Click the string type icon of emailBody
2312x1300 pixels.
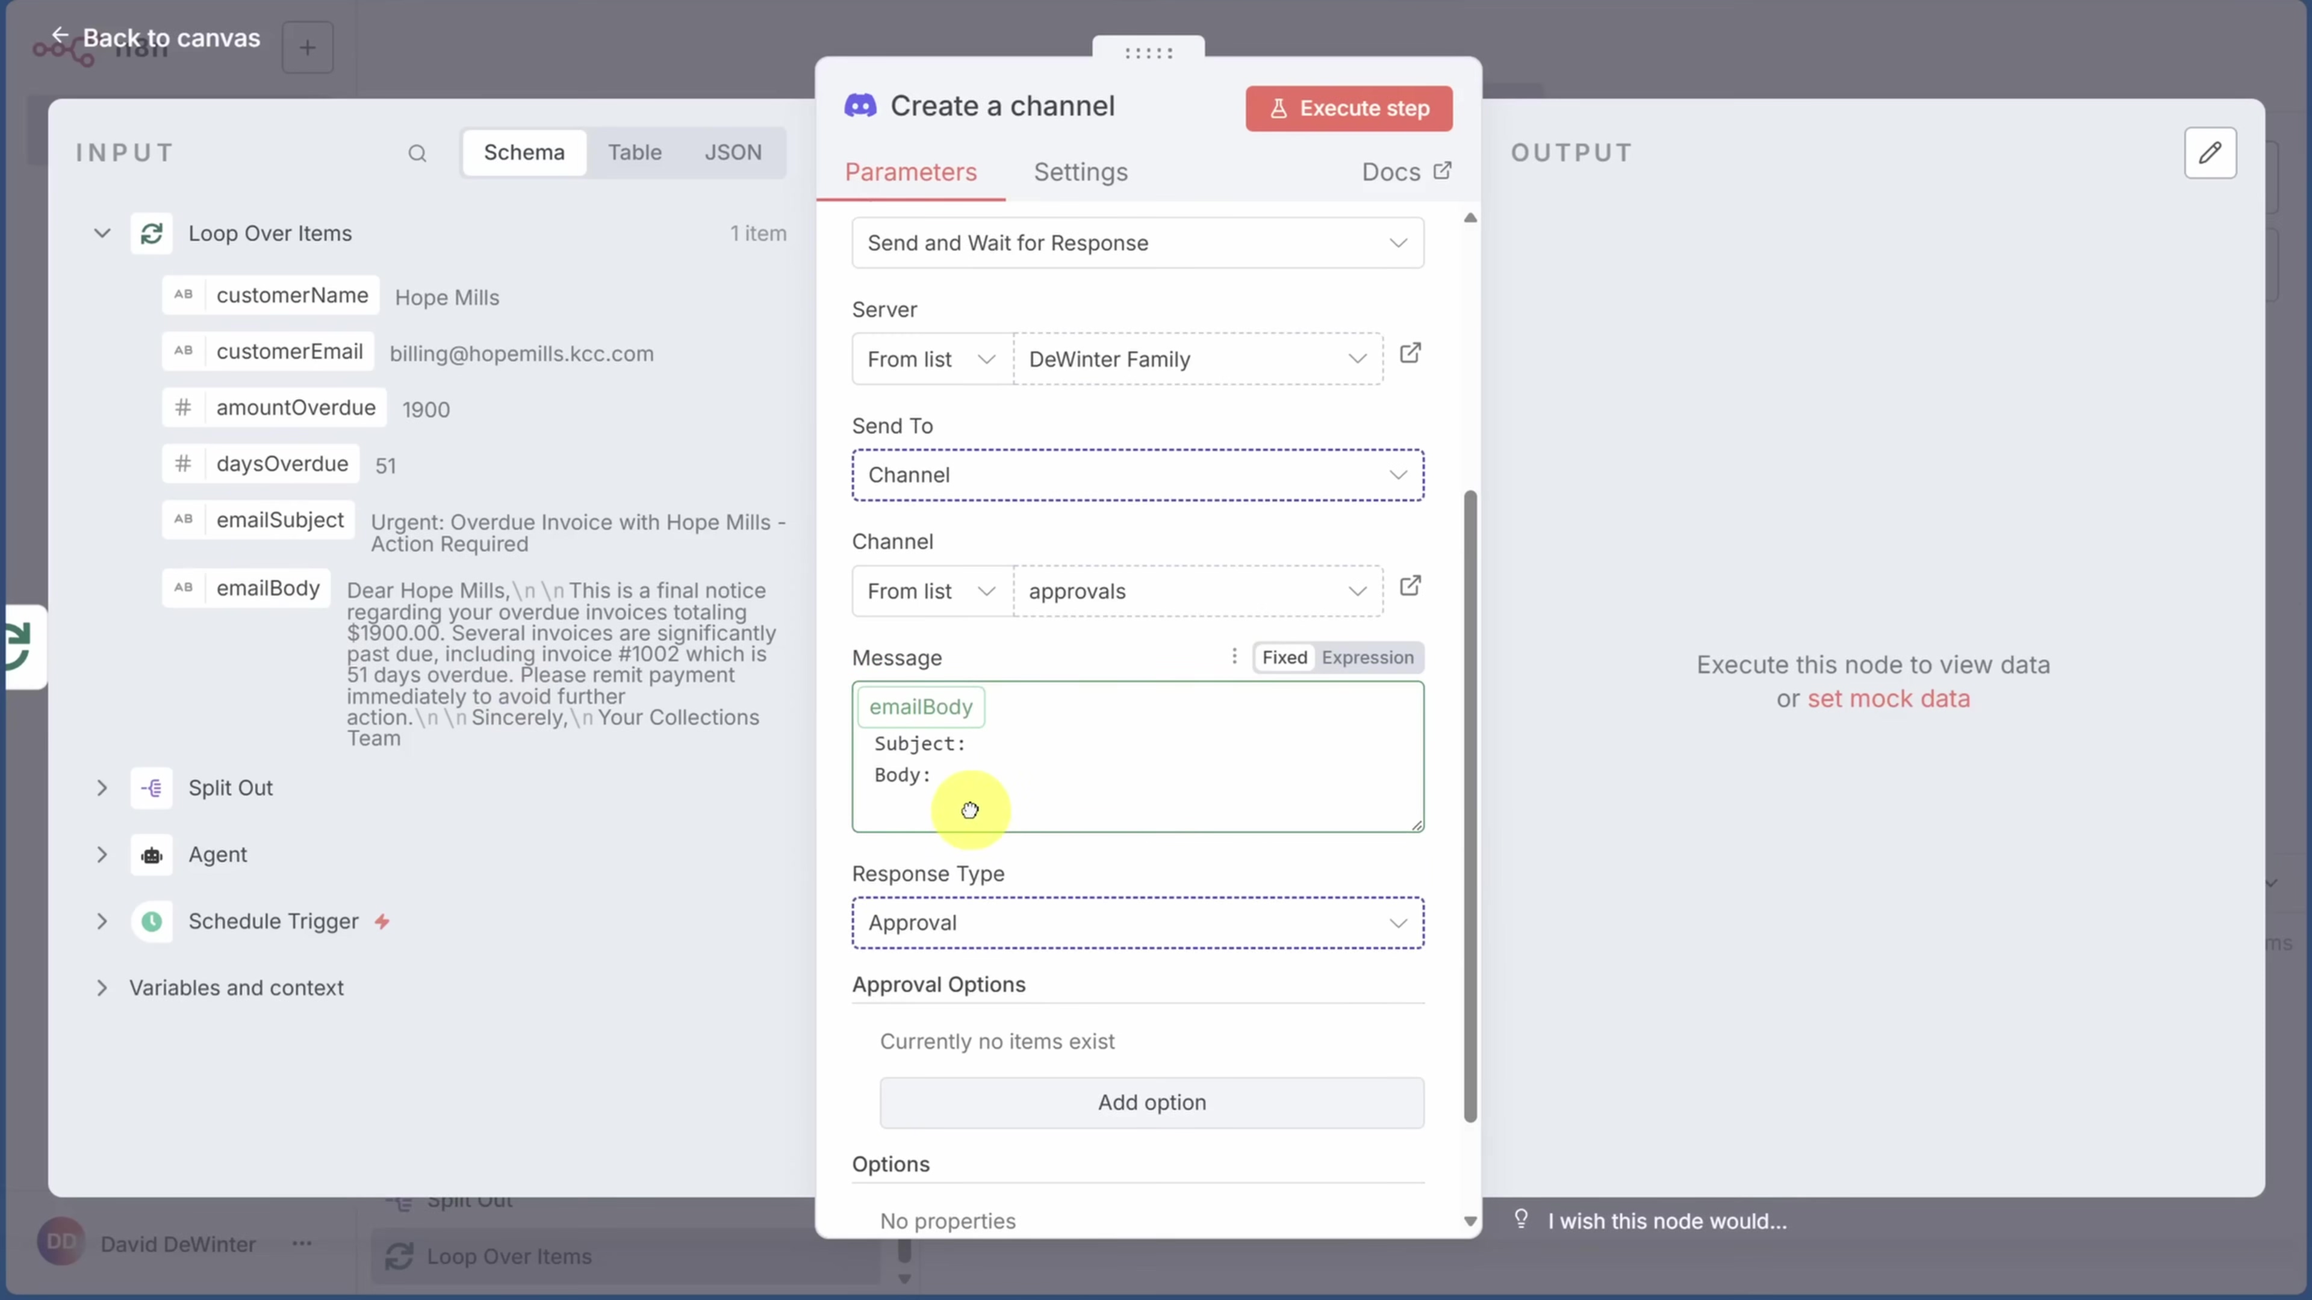(183, 587)
